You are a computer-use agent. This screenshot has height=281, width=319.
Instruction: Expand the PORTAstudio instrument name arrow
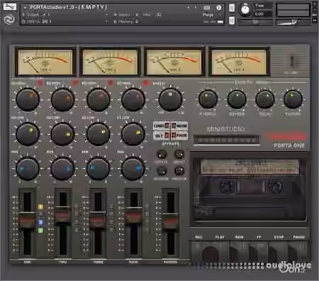click(25, 8)
